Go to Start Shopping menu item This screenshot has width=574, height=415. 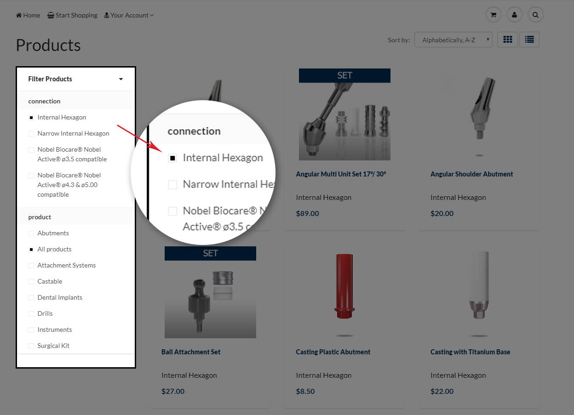76,15
